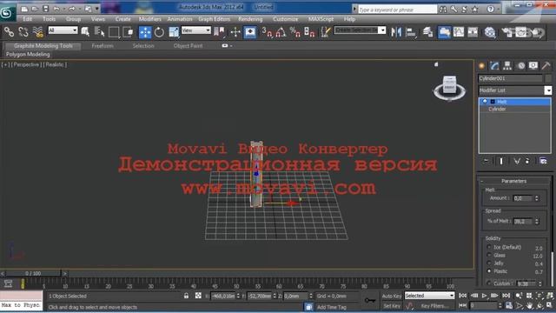Open Edit Named Selection Sets
This screenshot has width=556, height=313.
325,32
